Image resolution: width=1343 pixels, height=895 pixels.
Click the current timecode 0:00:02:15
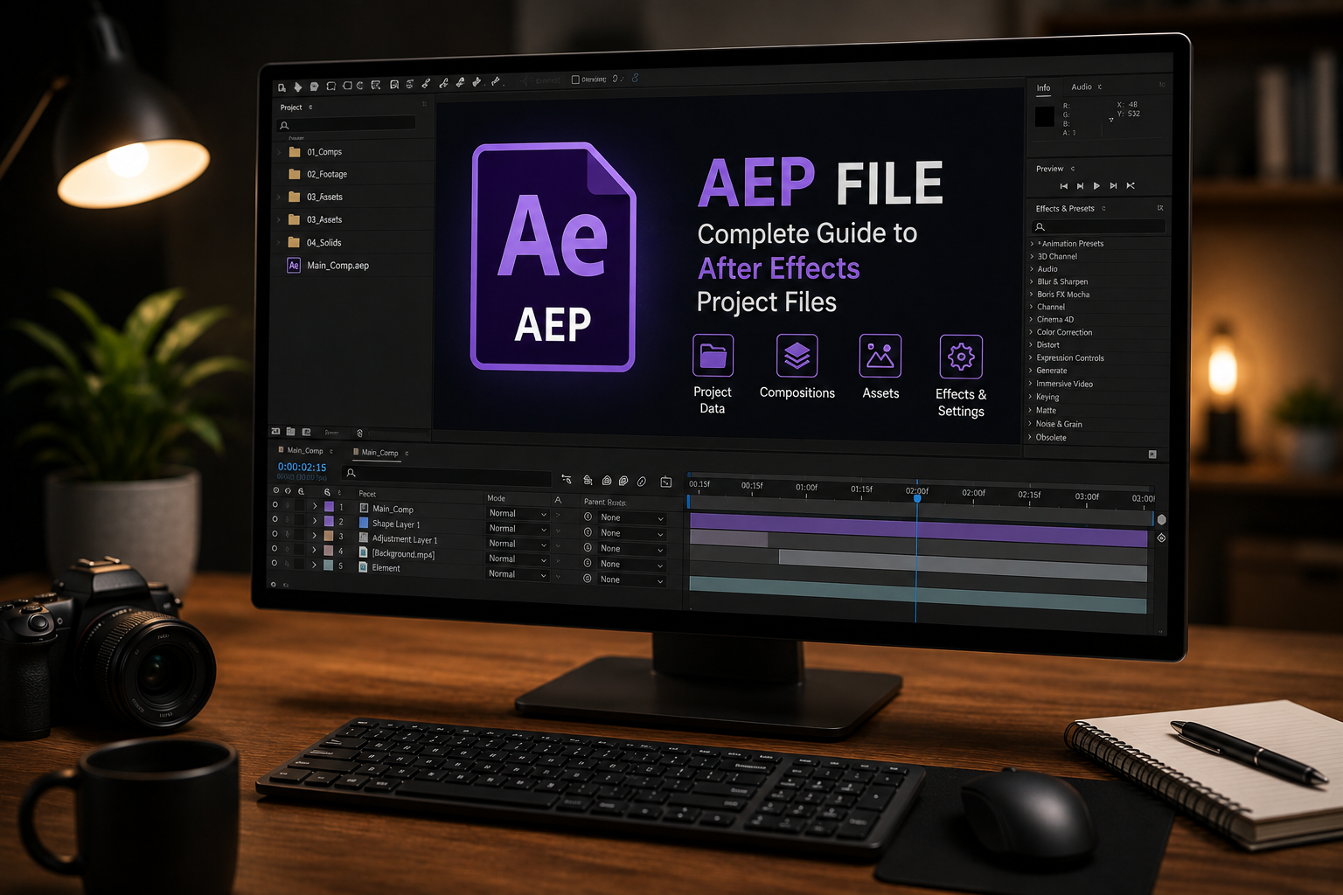[302, 467]
